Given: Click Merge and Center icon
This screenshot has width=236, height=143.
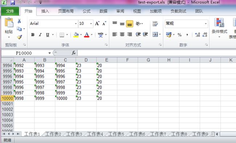Looking at the screenshot, I should click(x=155, y=34).
